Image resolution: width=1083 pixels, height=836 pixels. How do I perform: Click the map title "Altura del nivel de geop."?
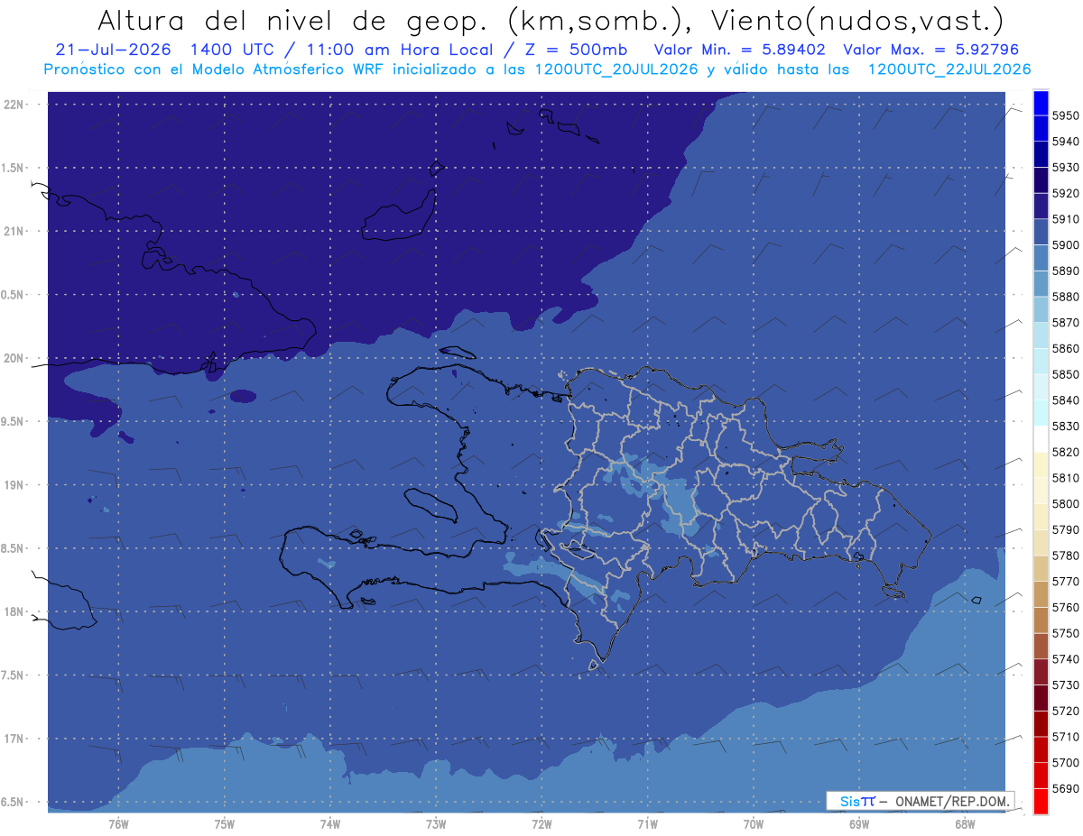(x=296, y=22)
